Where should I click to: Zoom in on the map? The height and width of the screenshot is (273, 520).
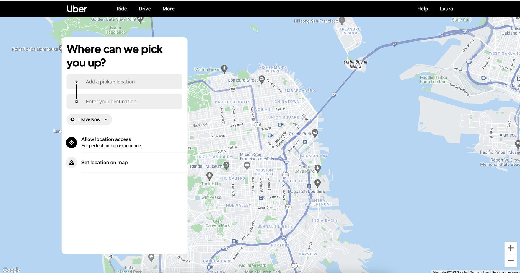pyautogui.click(x=511, y=248)
